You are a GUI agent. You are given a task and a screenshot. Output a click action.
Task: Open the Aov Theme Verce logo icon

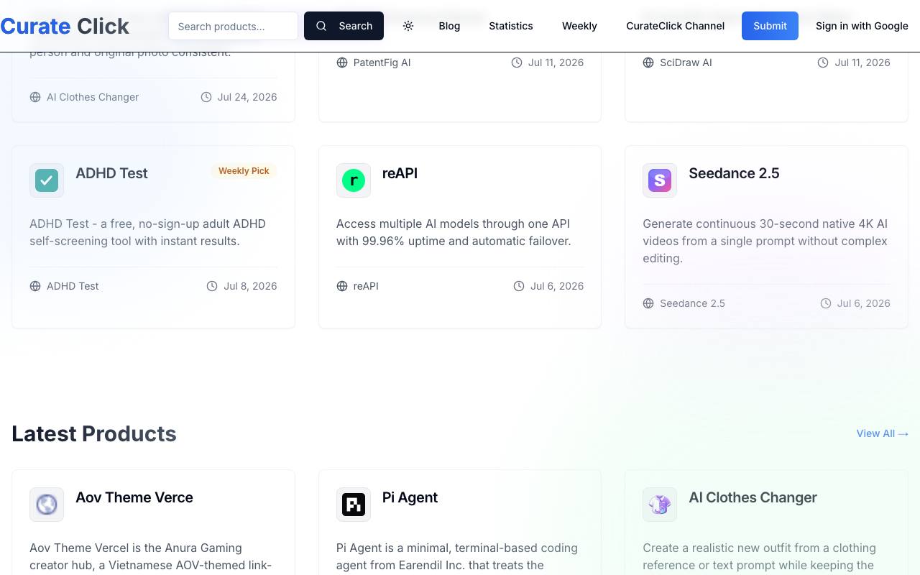(47, 505)
